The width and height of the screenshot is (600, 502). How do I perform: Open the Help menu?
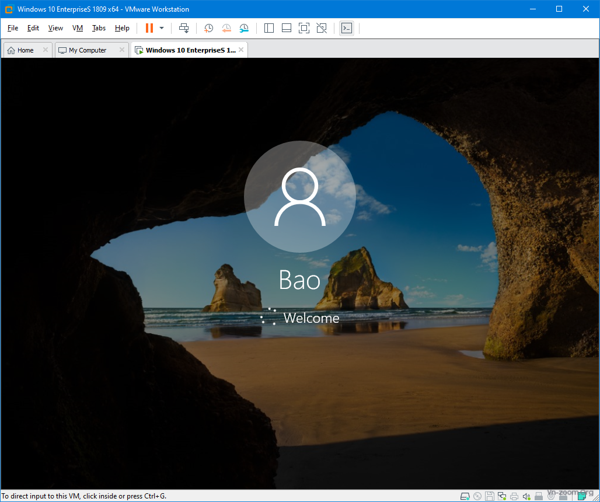click(x=122, y=28)
